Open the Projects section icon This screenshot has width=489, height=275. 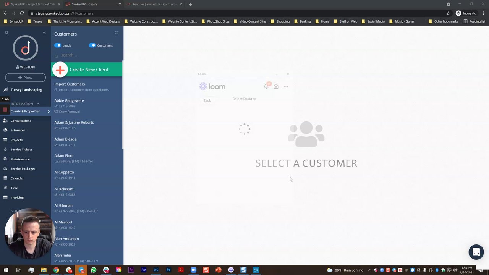5,140
